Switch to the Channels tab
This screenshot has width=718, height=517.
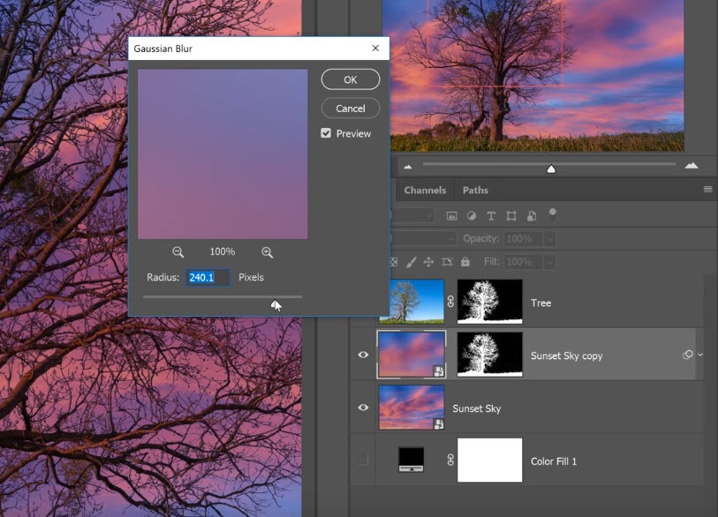click(x=425, y=190)
